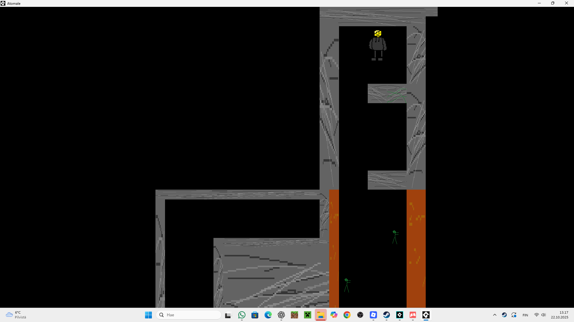Open File Explorer from the taskbar

(320, 315)
